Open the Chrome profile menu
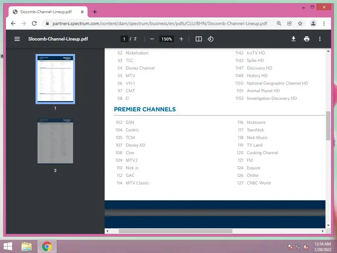Image resolution: width=337 pixels, height=253 pixels. point(313,23)
